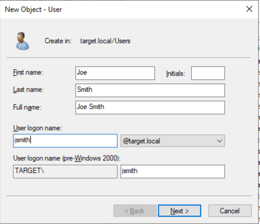Close the New Object - User dialog

tap(249, 9)
